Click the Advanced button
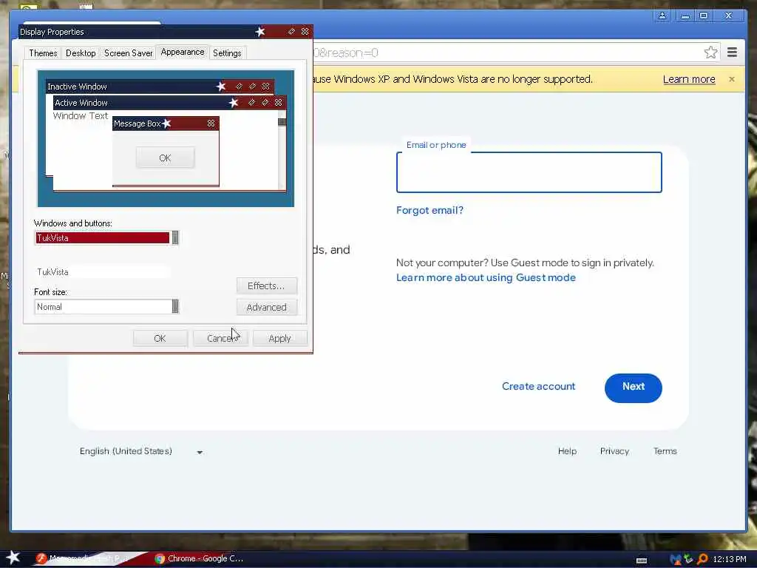This screenshot has width=757, height=568. 266,307
